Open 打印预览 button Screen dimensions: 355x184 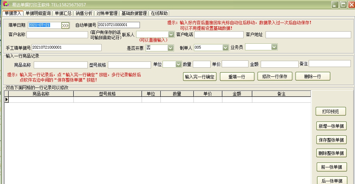click(x=331, y=111)
